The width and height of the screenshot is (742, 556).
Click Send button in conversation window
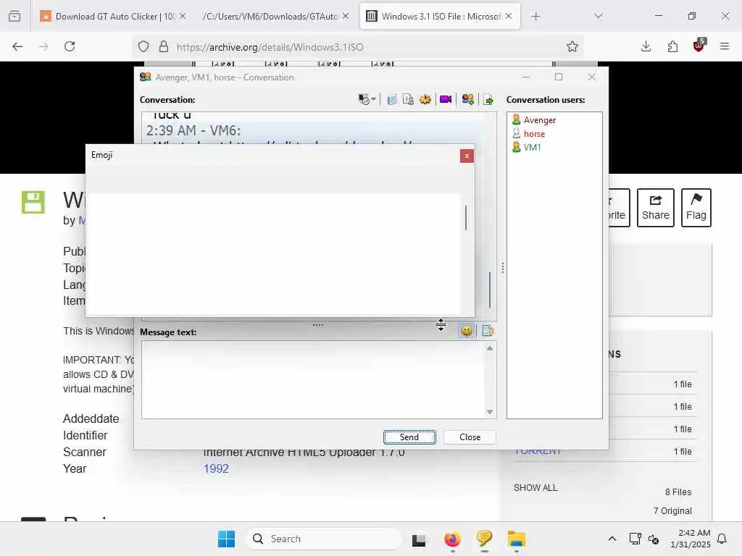(409, 437)
